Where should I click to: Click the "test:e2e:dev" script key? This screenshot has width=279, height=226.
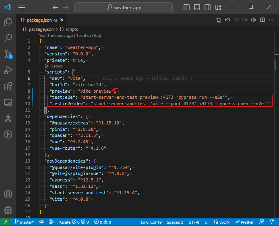[x=68, y=104]
